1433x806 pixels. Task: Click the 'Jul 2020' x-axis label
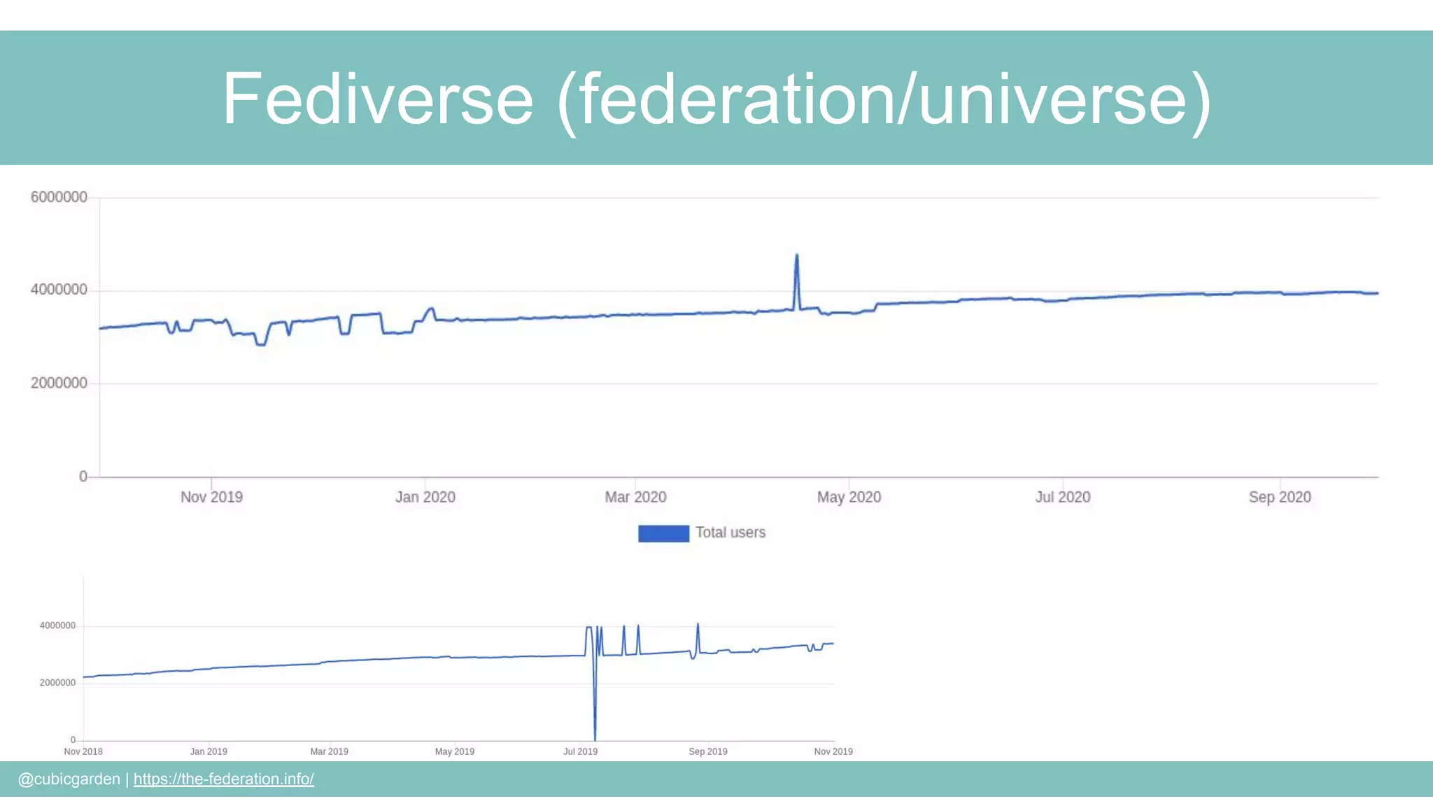click(1062, 497)
